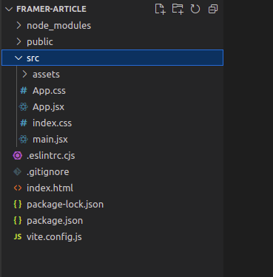Click the HTML icon beside index.html

click(18, 188)
